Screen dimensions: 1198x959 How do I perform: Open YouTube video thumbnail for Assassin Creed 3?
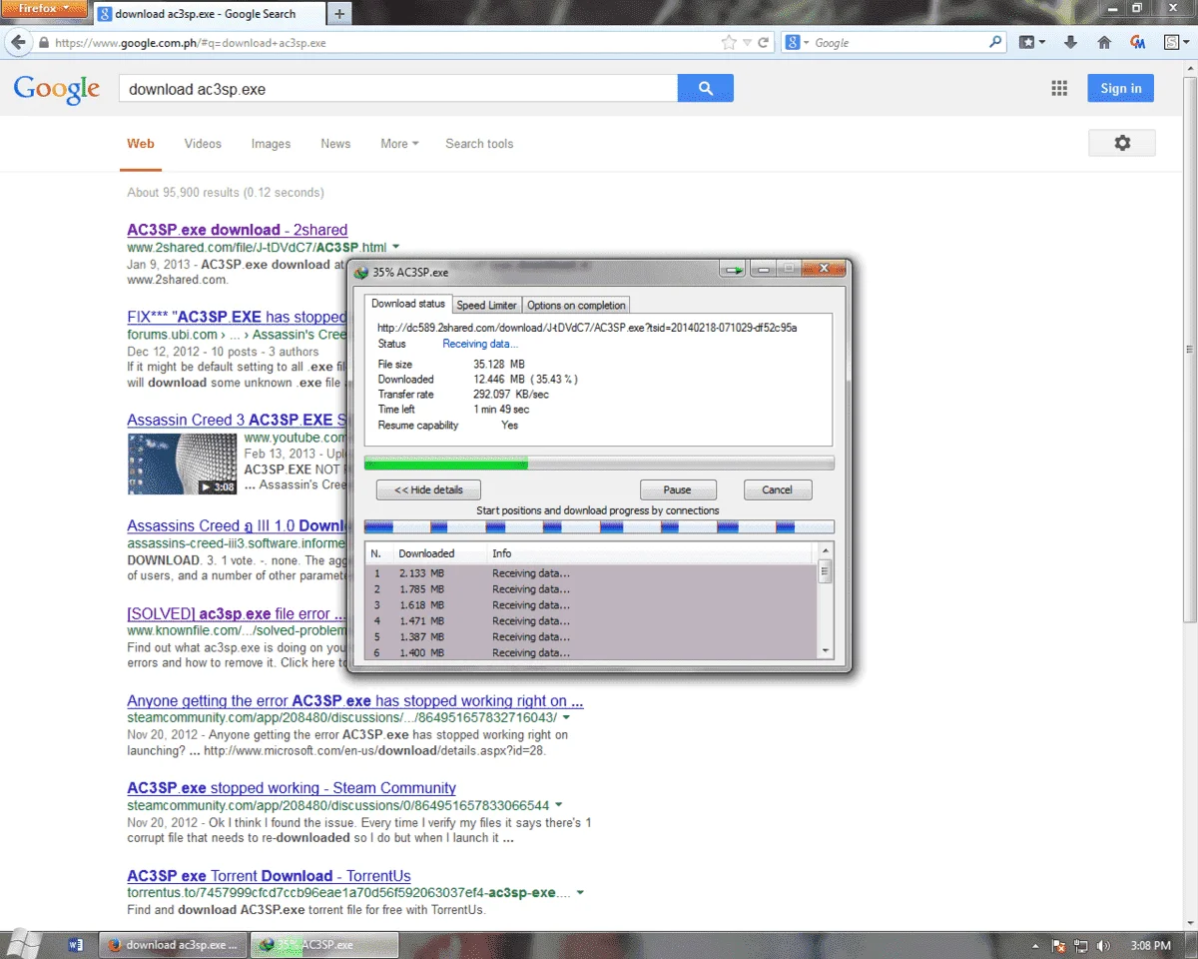pyautogui.click(x=182, y=464)
